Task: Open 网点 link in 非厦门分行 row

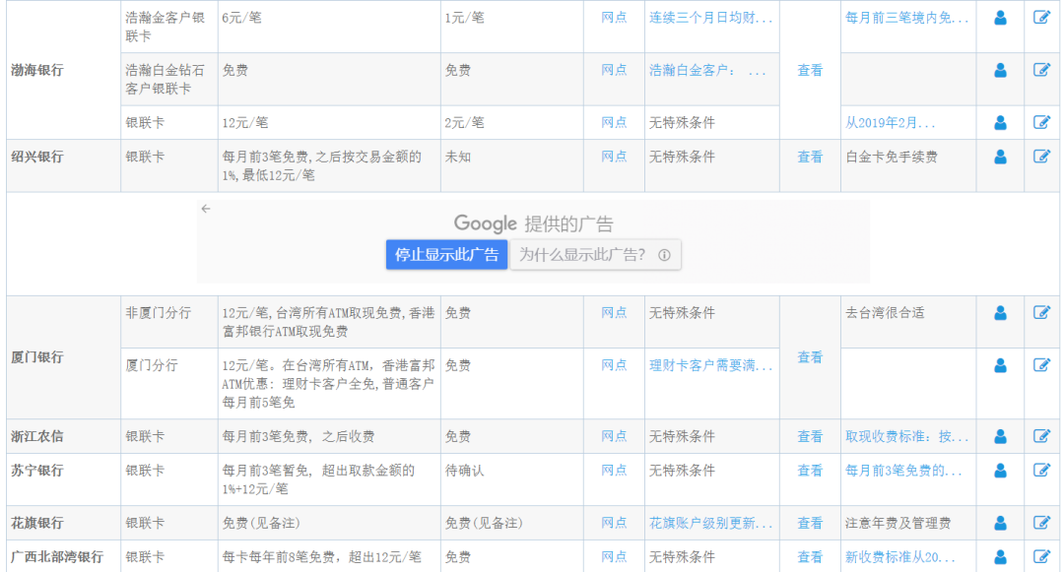Action: pos(614,312)
